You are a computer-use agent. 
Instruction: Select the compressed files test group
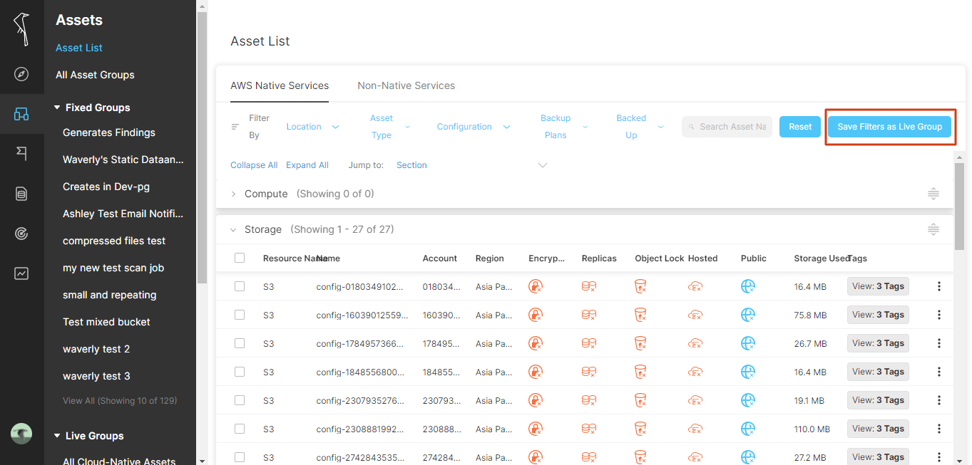coord(114,241)
